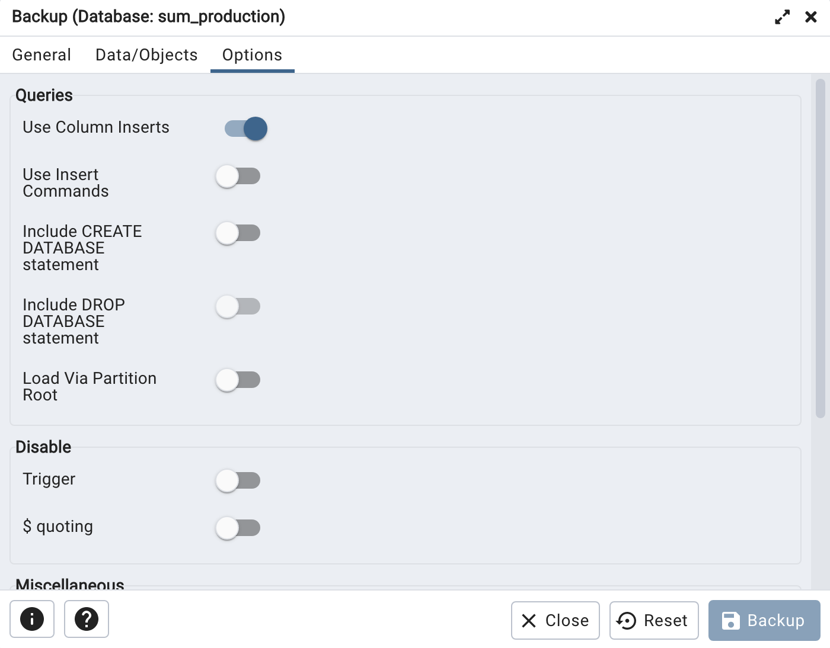Image resolution: width=830 pixels, height=648 pixels.
Task: Click the Reset button
Action: [654, 620]
